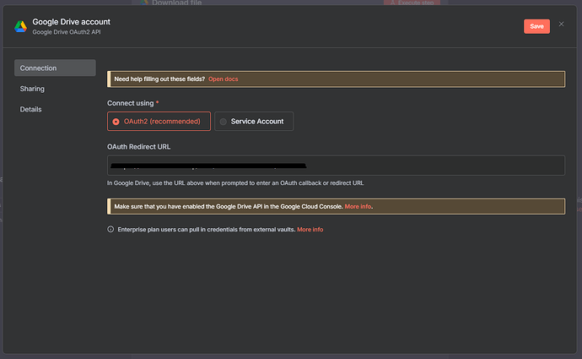Open More info link about Google Cloud Console
Screen dimensions: 582x359
tap(358, 206)
